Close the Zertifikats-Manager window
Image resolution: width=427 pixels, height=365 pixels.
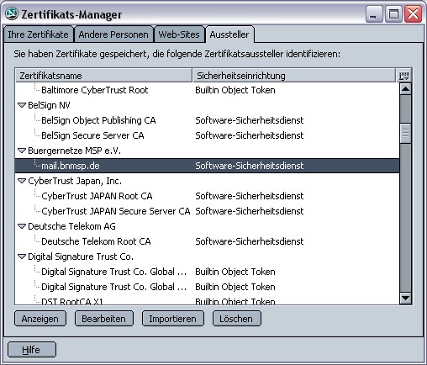[414, 13]
